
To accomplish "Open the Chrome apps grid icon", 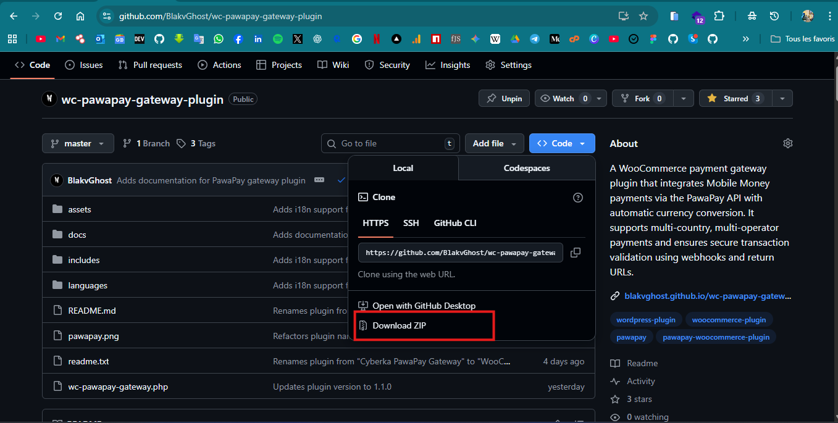I will pyautogui.click(x=12, y=39).
